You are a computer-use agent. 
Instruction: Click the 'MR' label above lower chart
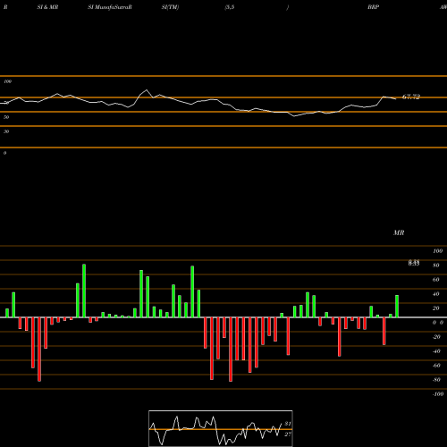[x=399, y=232]
